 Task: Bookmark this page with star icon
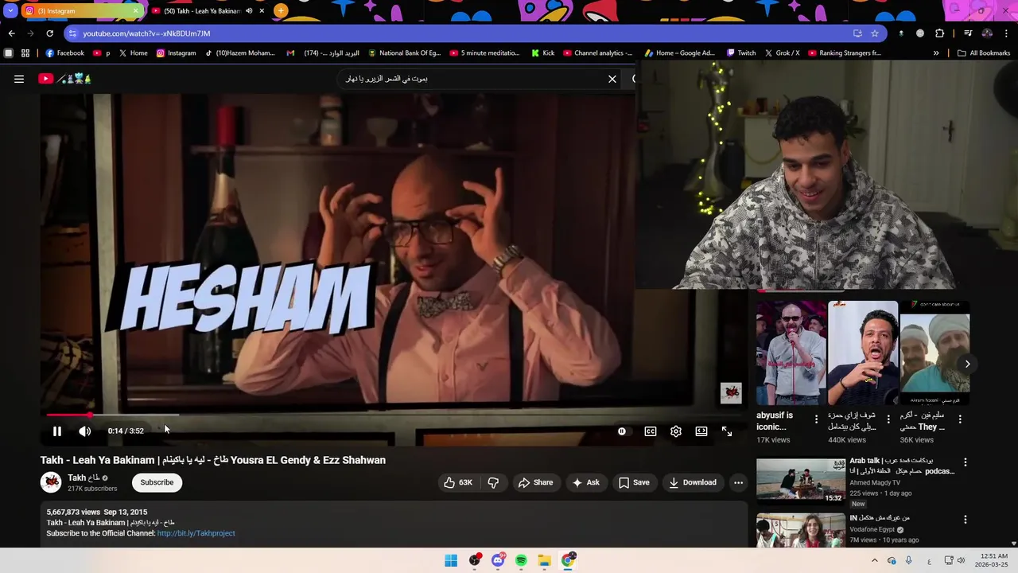click(x=875, y=33)
